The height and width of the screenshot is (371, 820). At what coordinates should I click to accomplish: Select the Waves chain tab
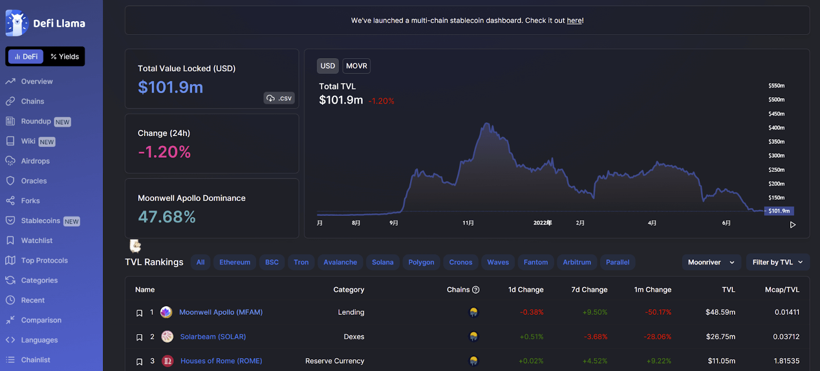498,262
